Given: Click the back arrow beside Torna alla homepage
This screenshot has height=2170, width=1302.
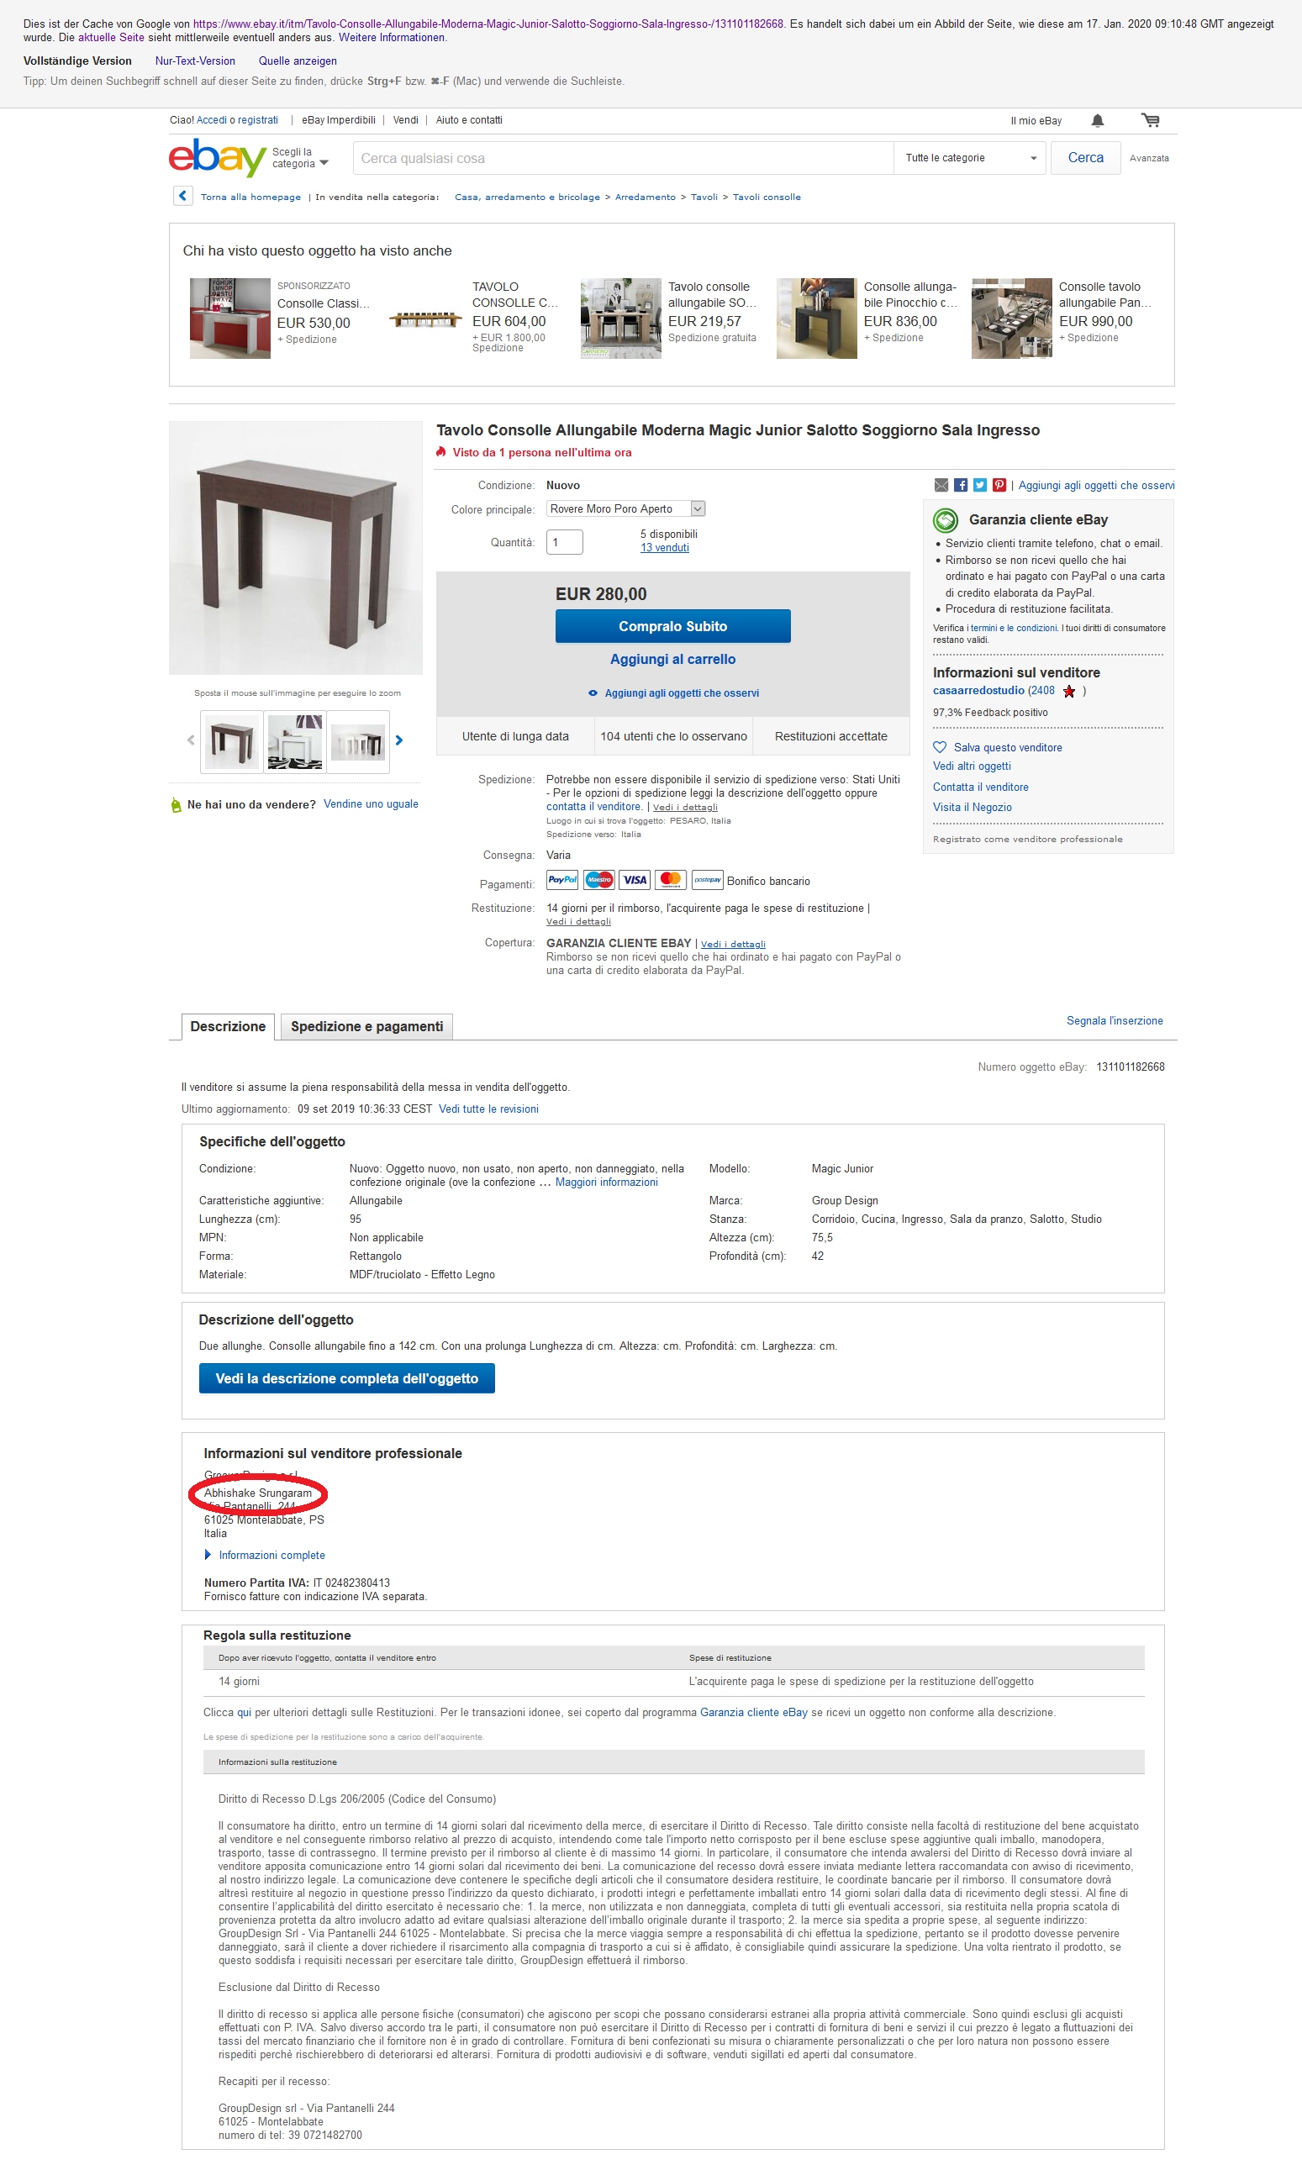Looking at the screenshot, I should (182, 196).
